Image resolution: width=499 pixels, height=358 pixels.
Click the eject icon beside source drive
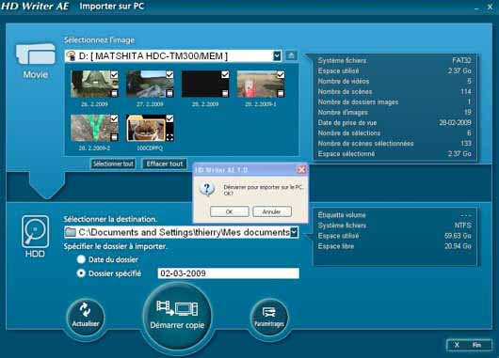(x=291, y=55)
